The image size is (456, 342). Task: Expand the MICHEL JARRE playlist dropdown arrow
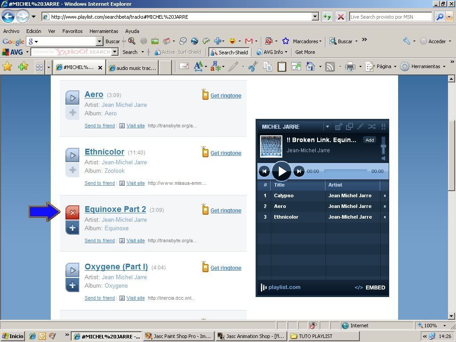[x=327, y=126]
